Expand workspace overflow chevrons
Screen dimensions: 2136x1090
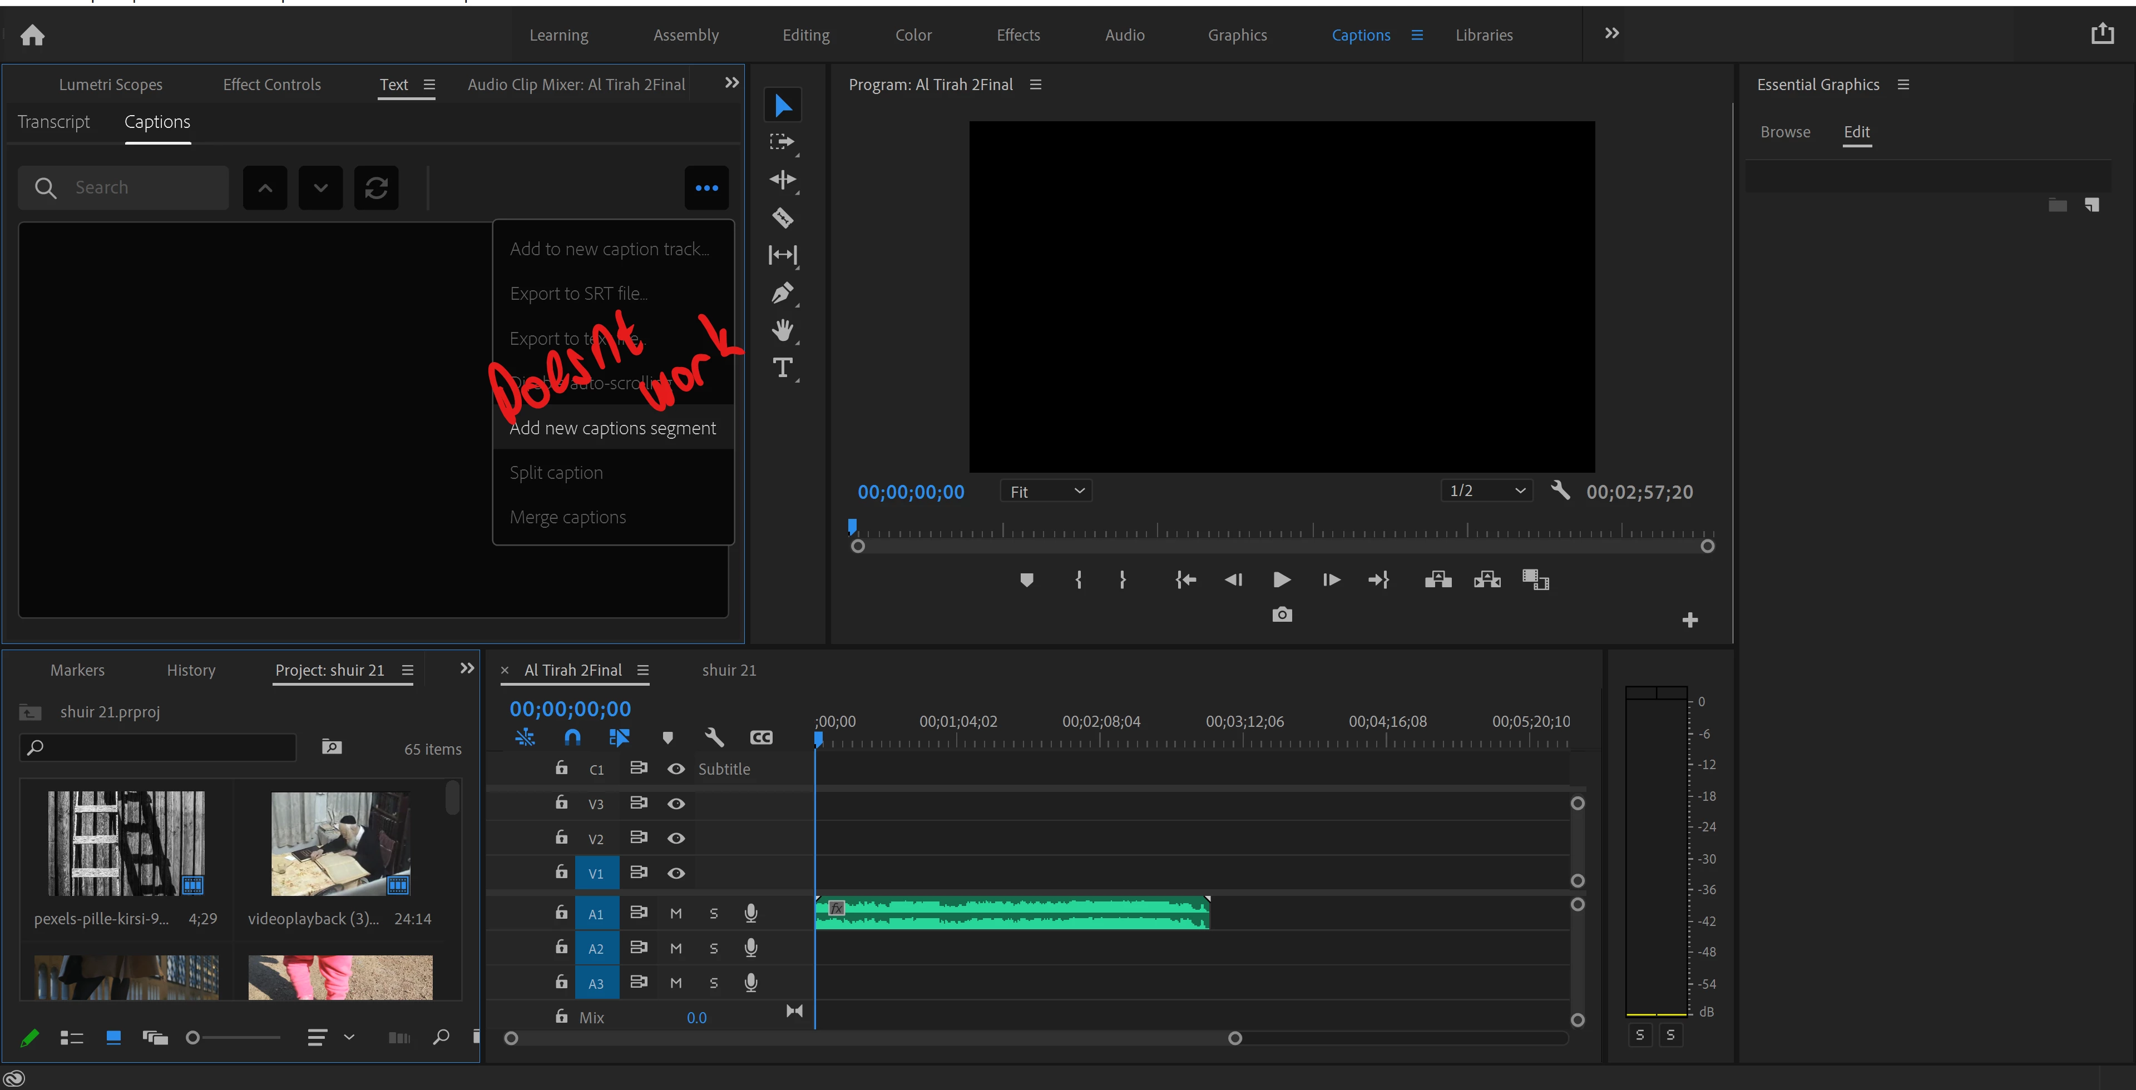point(1611,33)
